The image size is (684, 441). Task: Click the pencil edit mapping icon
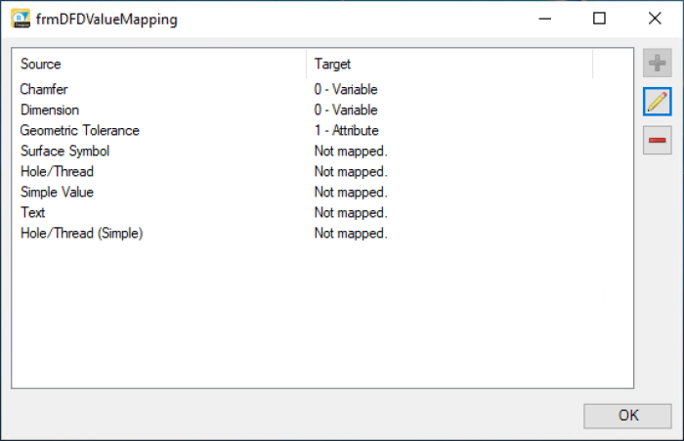[x=658, y=102]
